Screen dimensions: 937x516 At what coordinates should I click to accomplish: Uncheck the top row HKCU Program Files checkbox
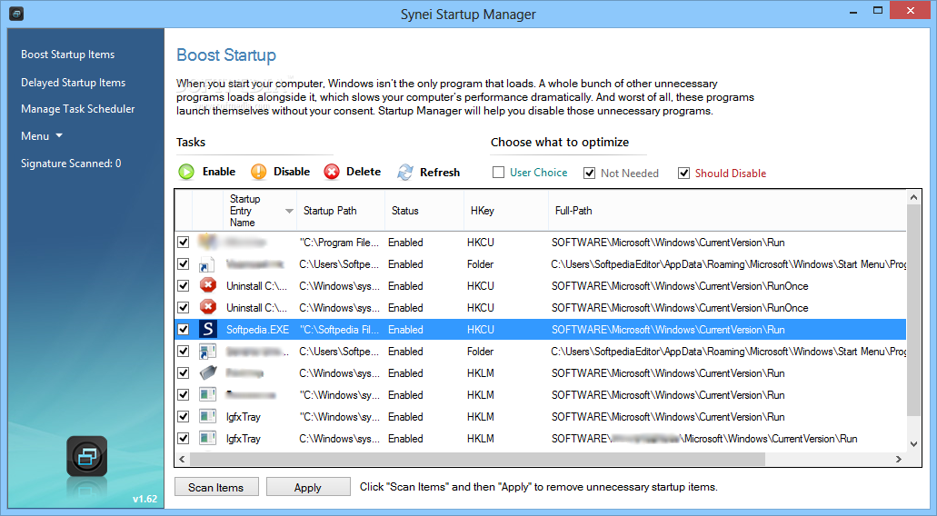(x=184, y=242)
